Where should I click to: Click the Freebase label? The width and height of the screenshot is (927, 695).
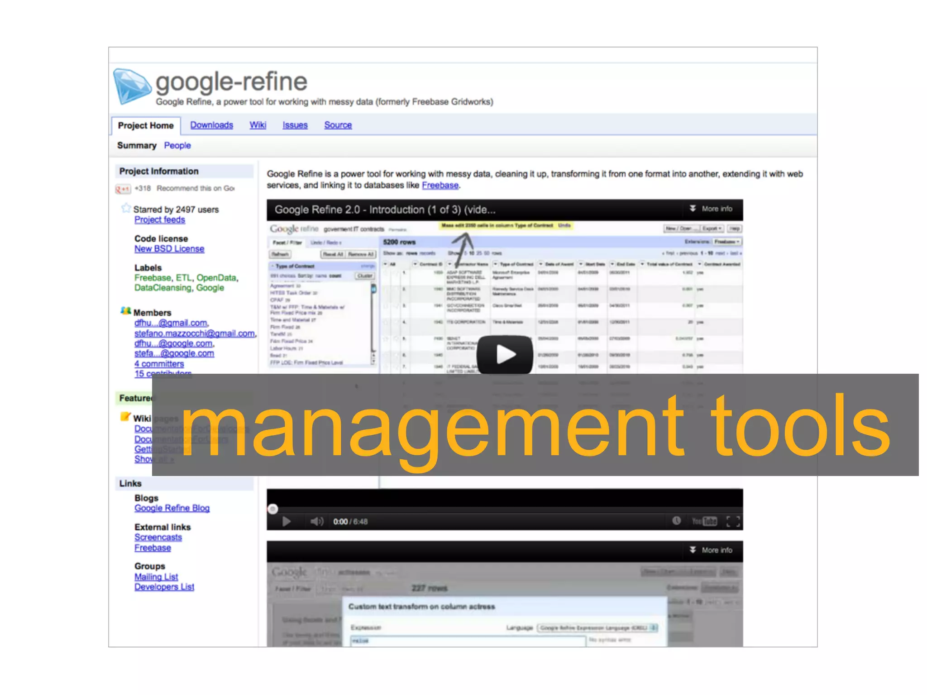point(153,277)
